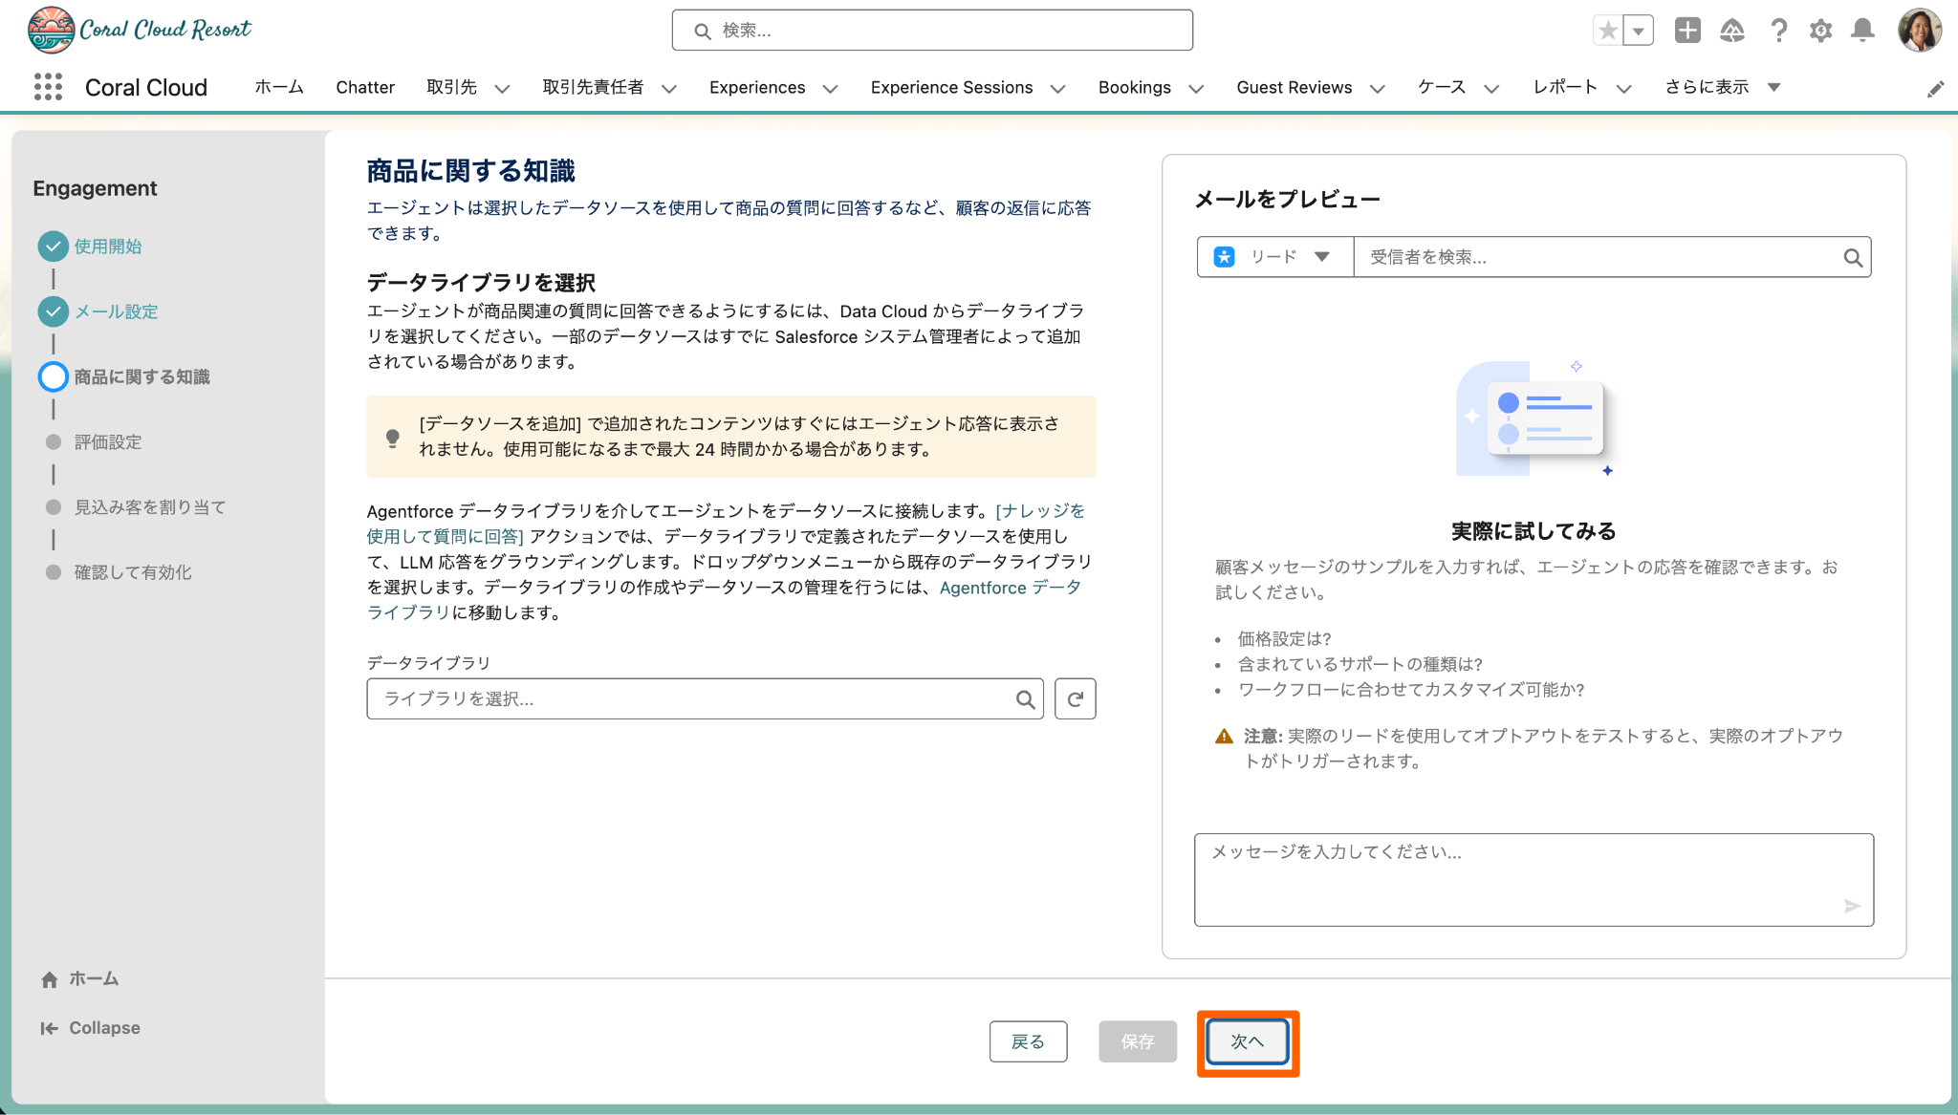This screenshot has height=1115, width=1958.
Task: Expand the さらに表示 navigation menu
Action: pyautogui.click(x=1722, y=87)
